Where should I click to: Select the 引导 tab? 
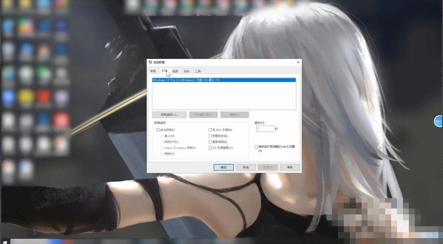tap(164, 71)
